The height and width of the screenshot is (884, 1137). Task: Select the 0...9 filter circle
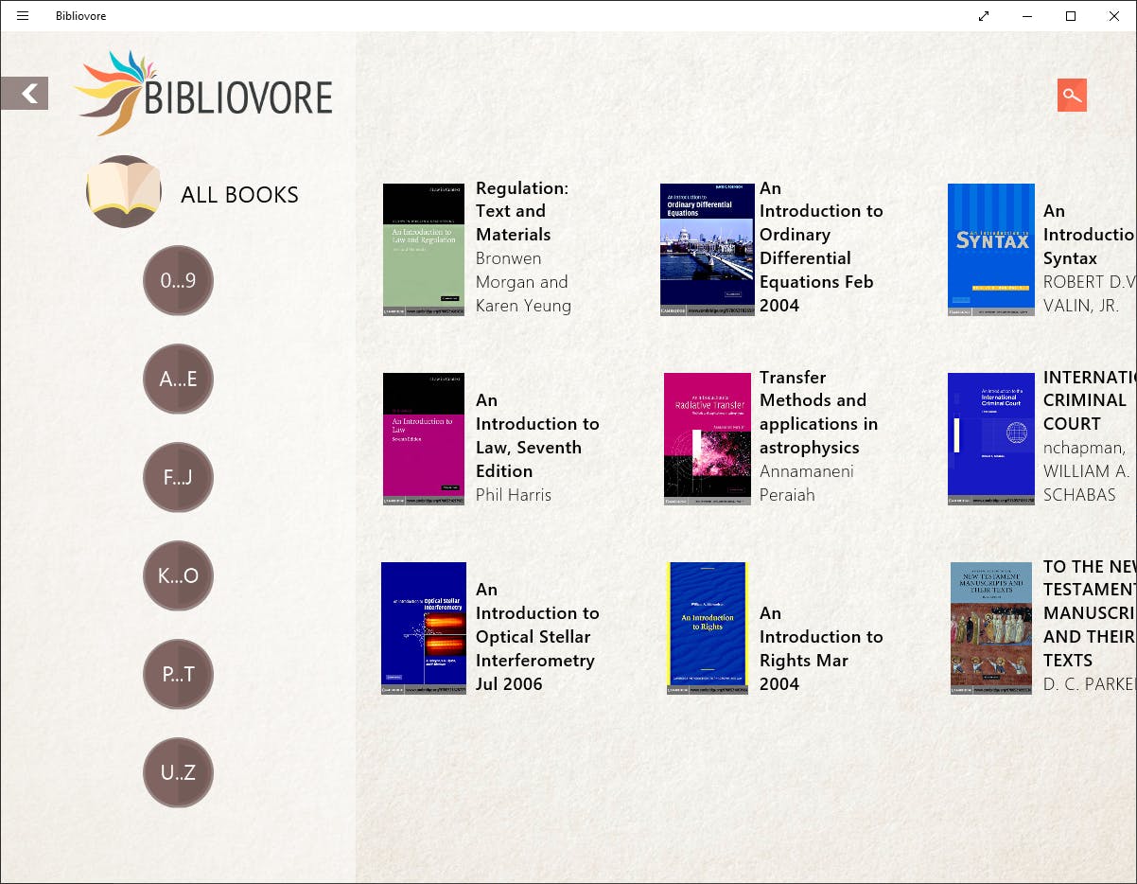coord(178,280)
